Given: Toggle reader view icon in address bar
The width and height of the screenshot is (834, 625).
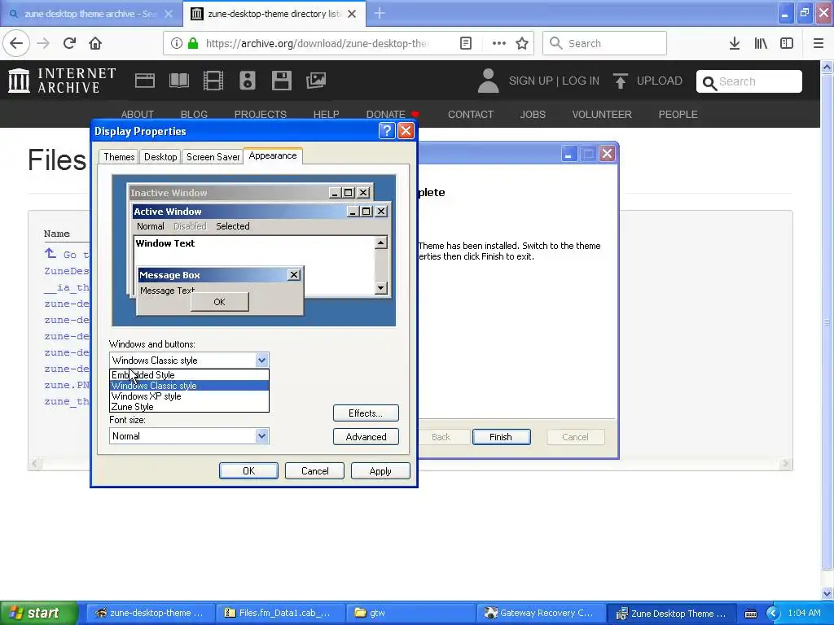Looking at the screenshot, I should (465, 43).
